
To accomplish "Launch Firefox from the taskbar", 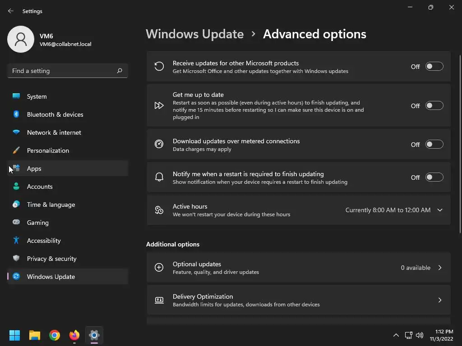I will (74, 335).
